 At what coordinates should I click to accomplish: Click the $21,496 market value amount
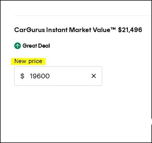click(130, 30)
